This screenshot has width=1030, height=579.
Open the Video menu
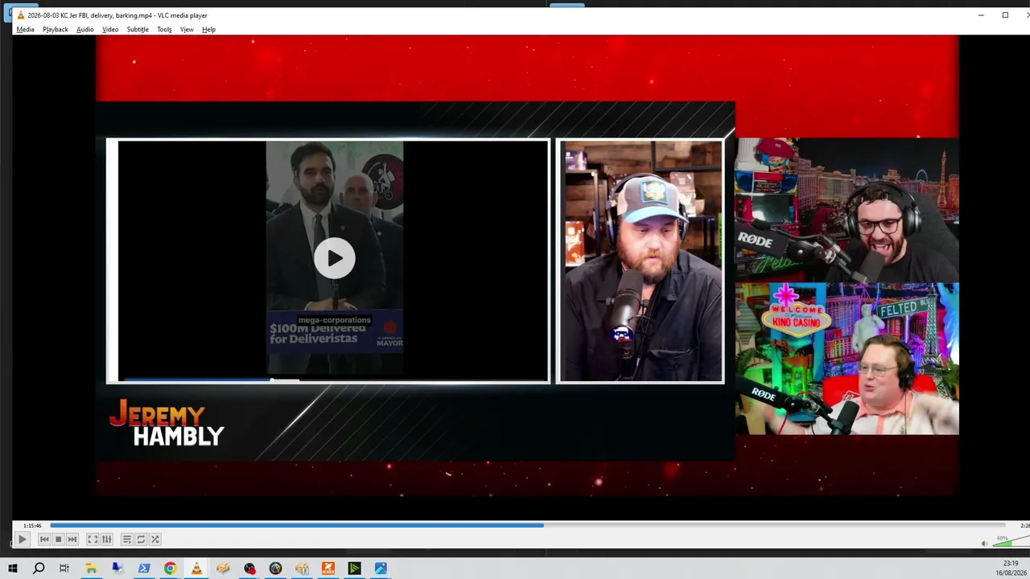(x=110, y=30)
